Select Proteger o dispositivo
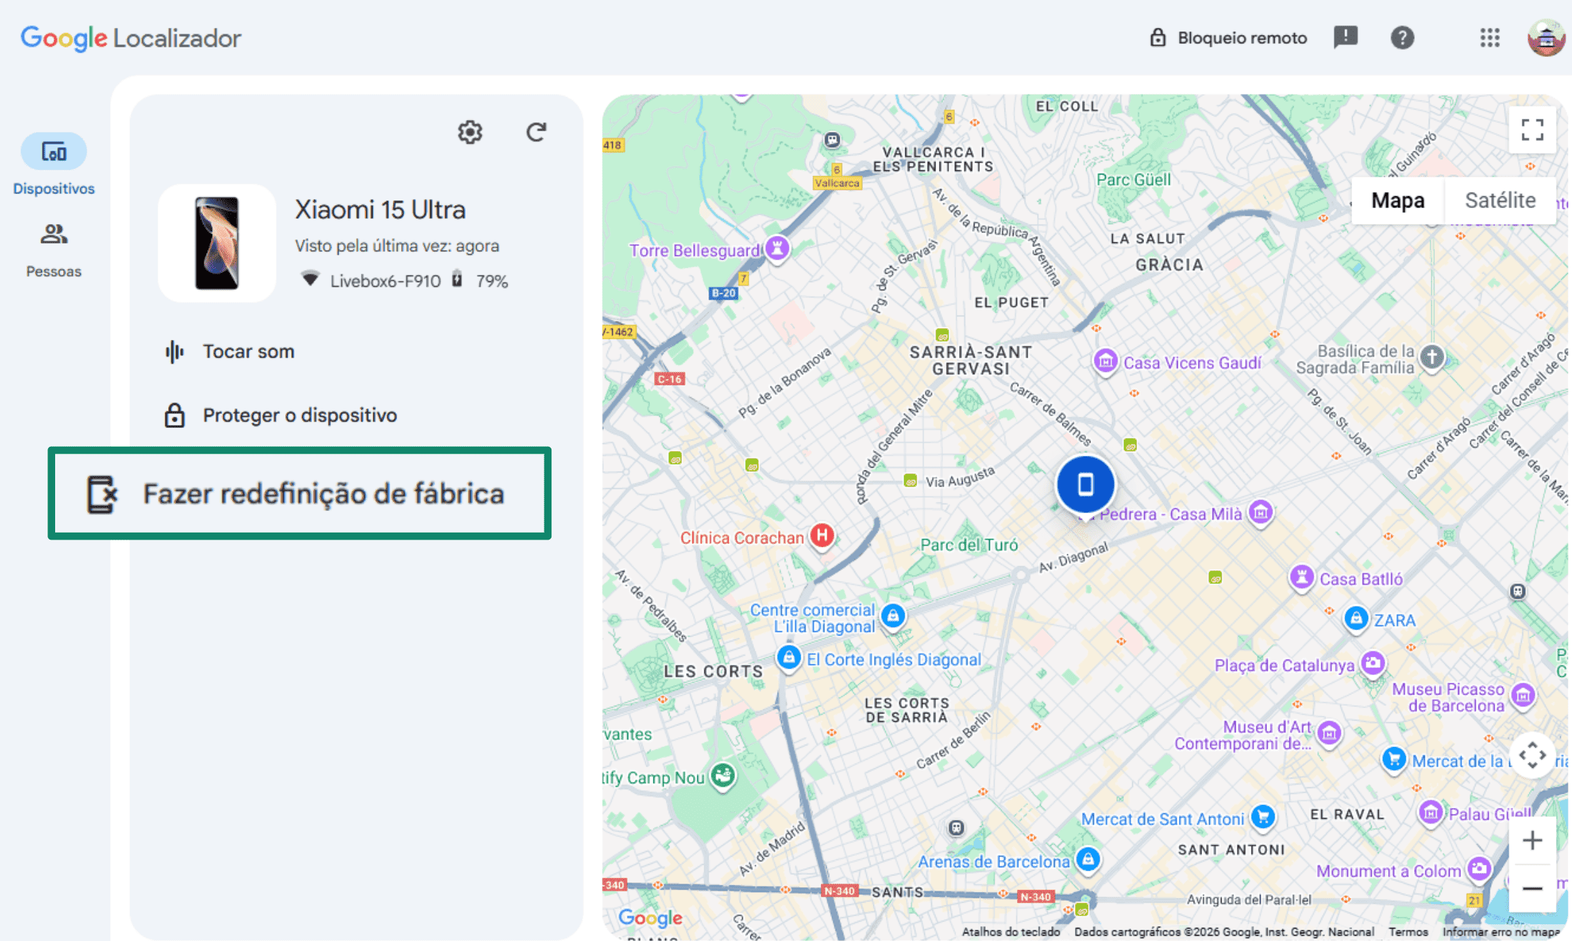This screenshot has height=941, width=1572. tap(299, 415)
